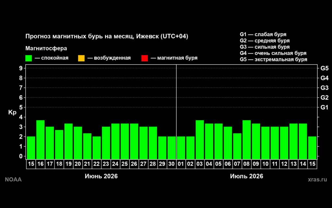The height and width of the screenshot is (208, 332).
Task: Click the green bar above date 03
Action: (x=200, y=140)
